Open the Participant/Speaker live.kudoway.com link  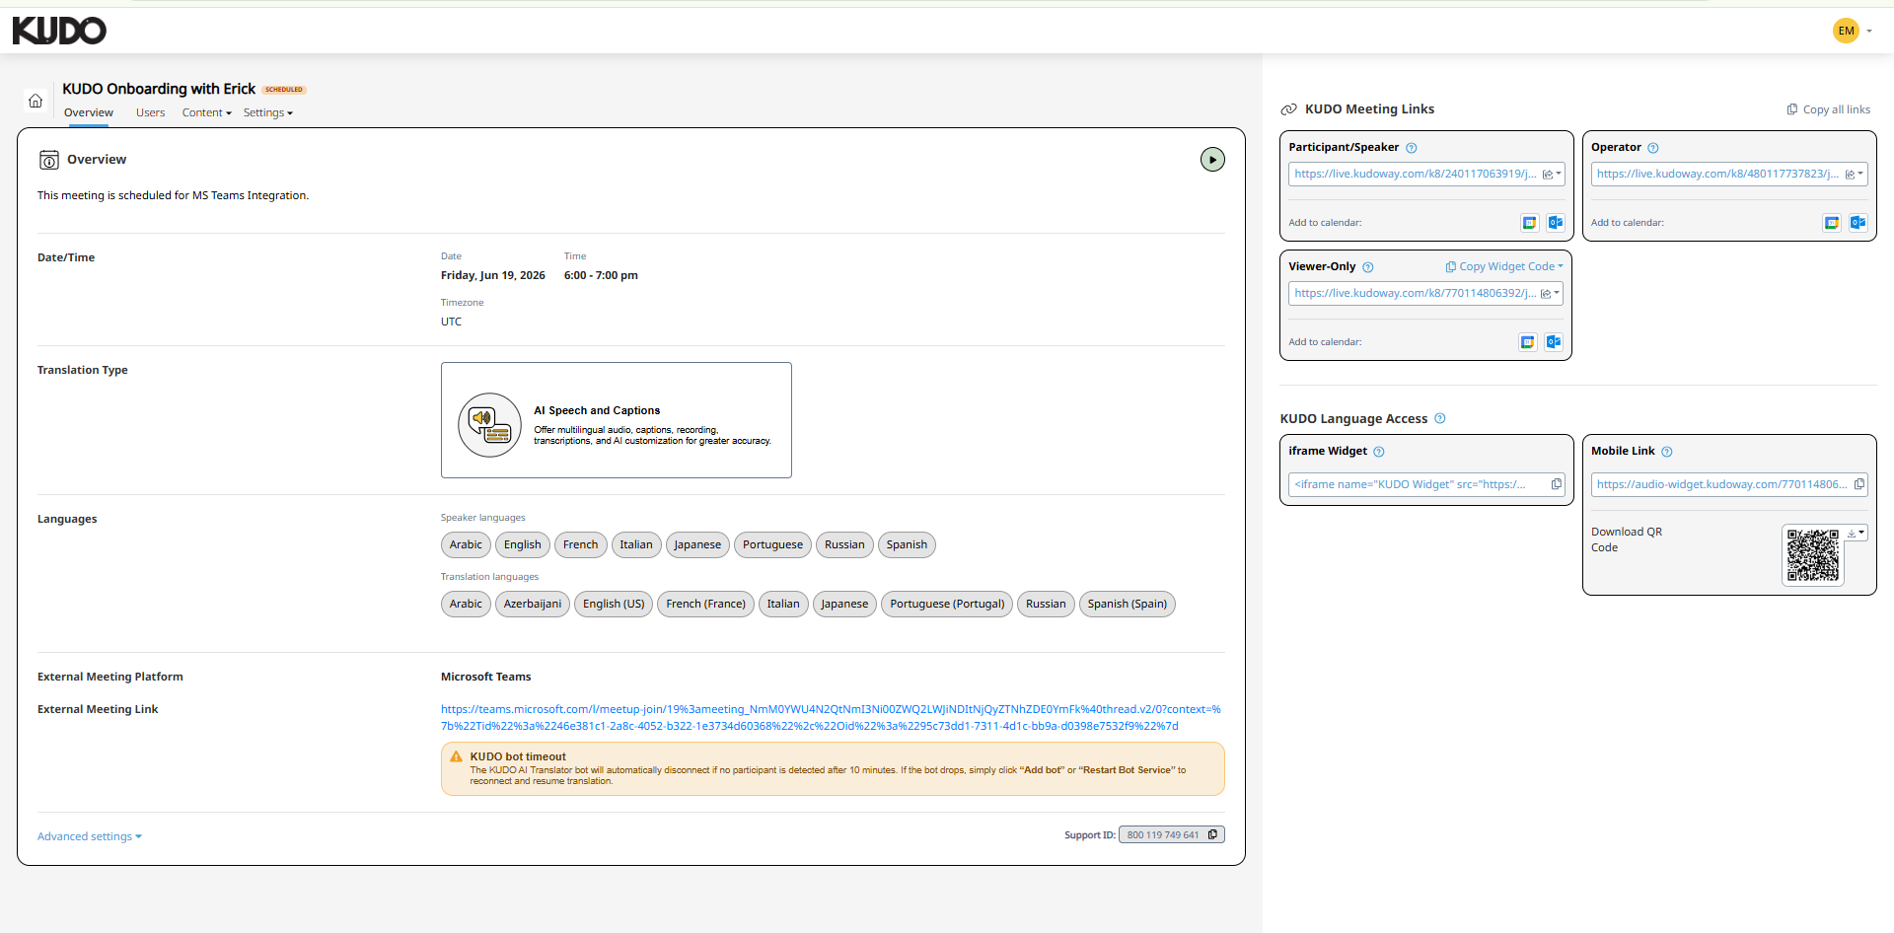[x=1415, y=174]
